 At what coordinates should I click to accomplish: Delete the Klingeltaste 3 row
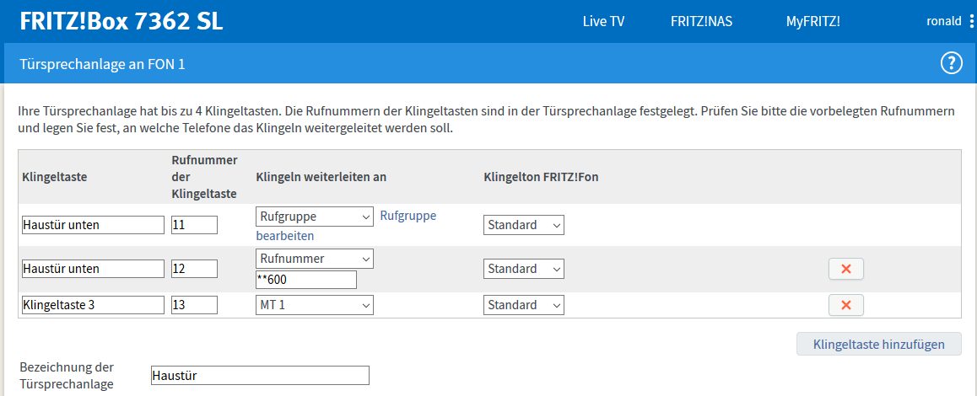(x=845, y=305)
